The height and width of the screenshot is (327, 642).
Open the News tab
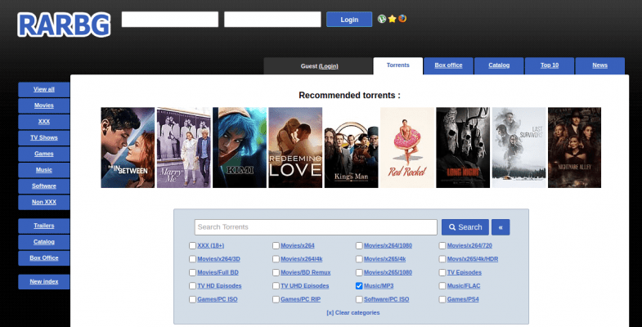[x=599, y=65]
